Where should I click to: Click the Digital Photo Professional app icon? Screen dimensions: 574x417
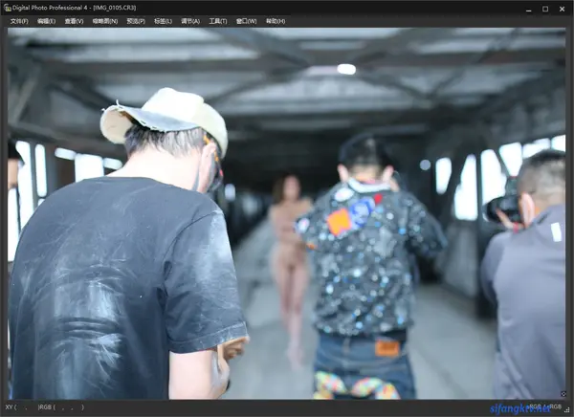(x=8, y=8)
